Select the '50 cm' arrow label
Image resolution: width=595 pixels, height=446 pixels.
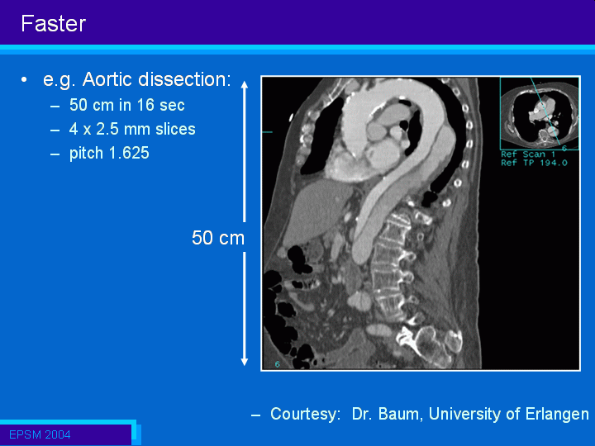[218, 238]
